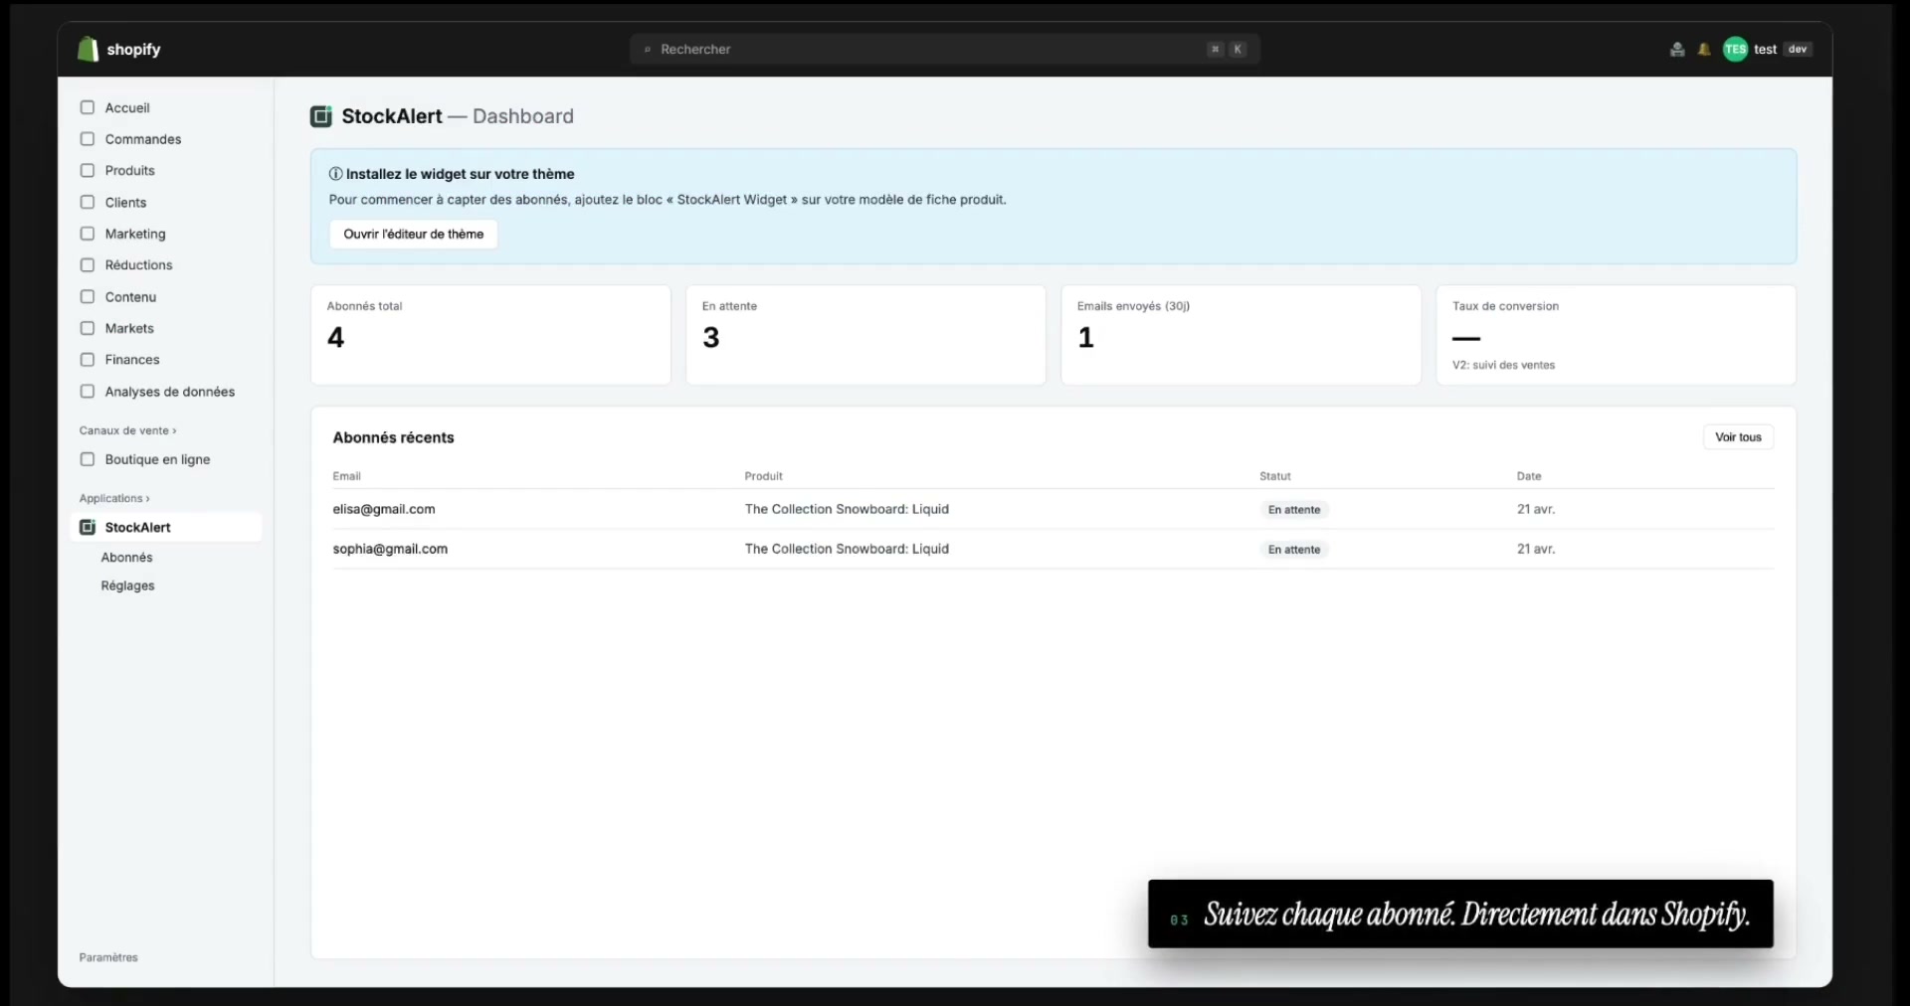Focus the Rechercher search field
The width and height of the screenshot is (1910, 1006).
945,49
